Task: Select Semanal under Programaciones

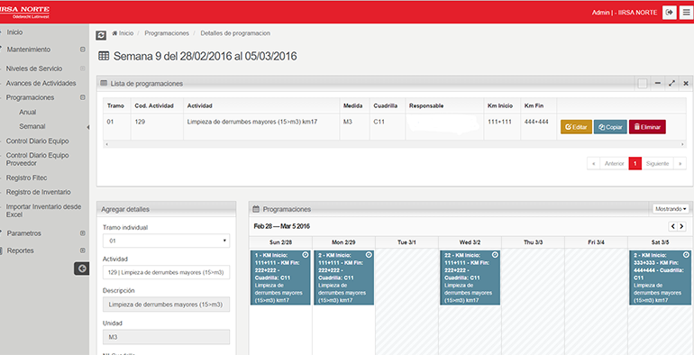Action: pos(32,127)
